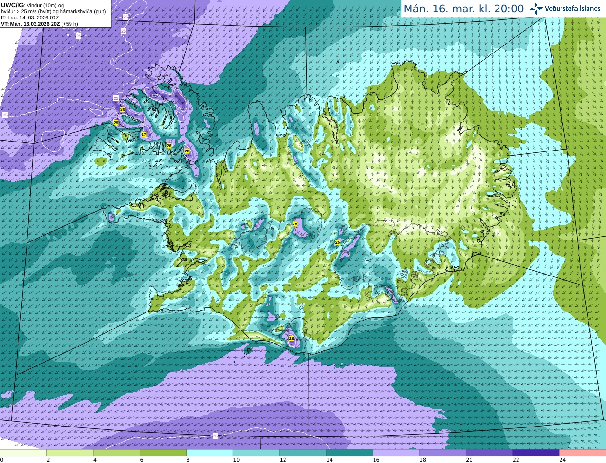Click the Veðurstofa Íslands logo icon
606x463 pixels.
click(x=536, y=9)
